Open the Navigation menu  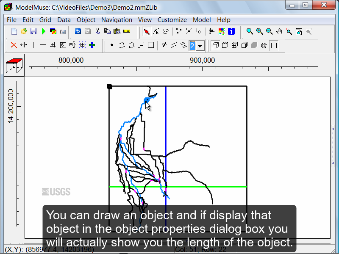[117, 20]
